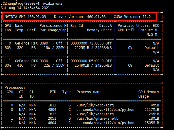Viewport: 174px width, 130px height.
Task: Click memory usage '1549MiB / 24265MiB'
Action: pyautogui.click(x=93, y=65)
